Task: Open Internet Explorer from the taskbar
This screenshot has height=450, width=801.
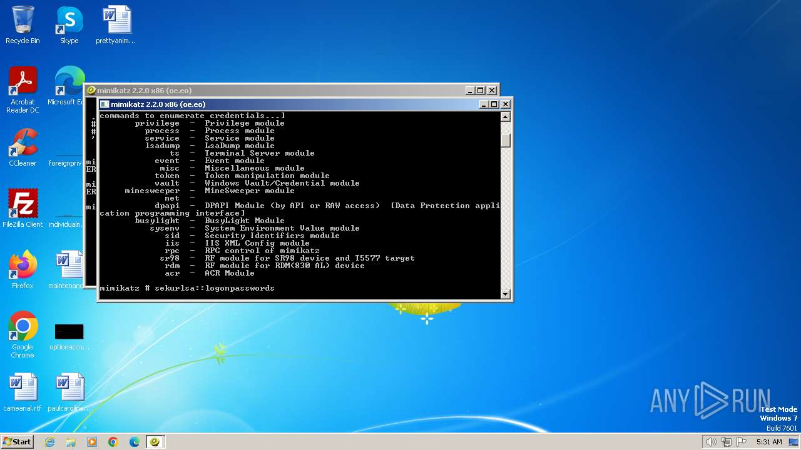Action: coord(49,442)
